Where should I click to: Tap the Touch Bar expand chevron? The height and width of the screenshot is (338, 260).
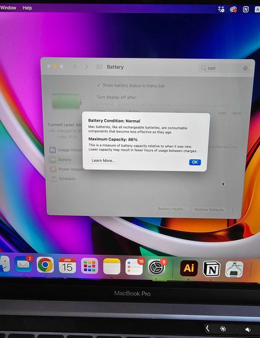207,328
